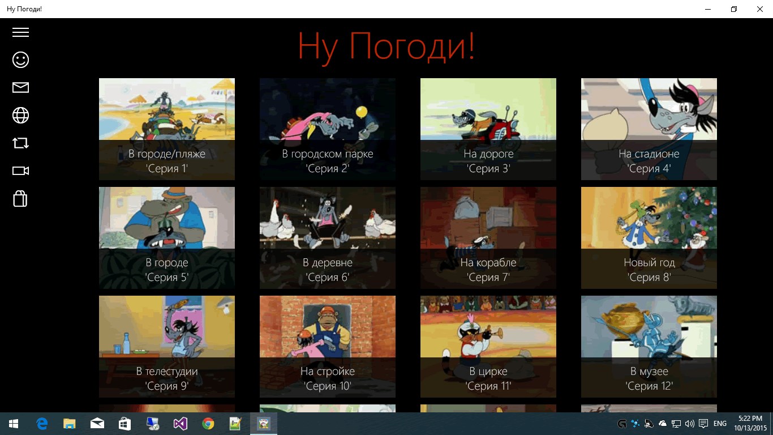The width and height of the screenshot is (773, 435).
Task: Open episode 'В городе/пляже' Серия 1
Action: point(167,129)
